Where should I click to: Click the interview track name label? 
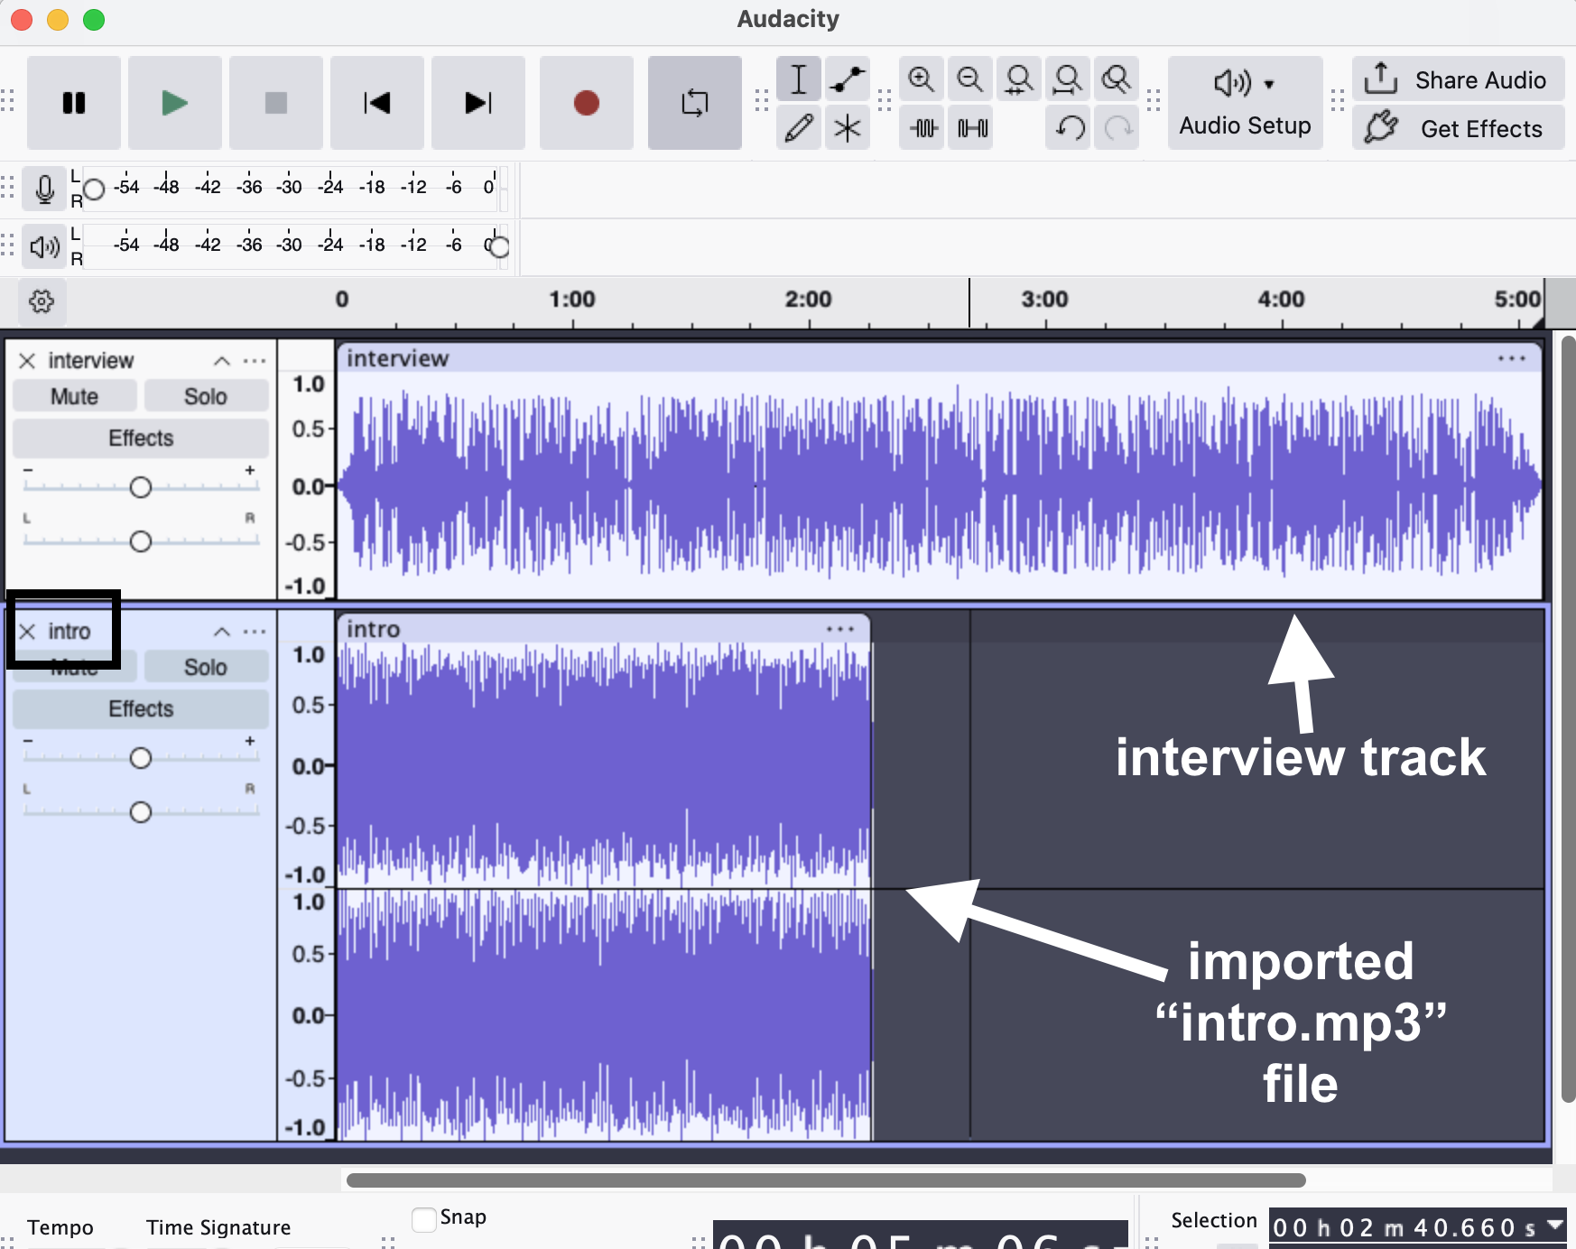[91, 361]
